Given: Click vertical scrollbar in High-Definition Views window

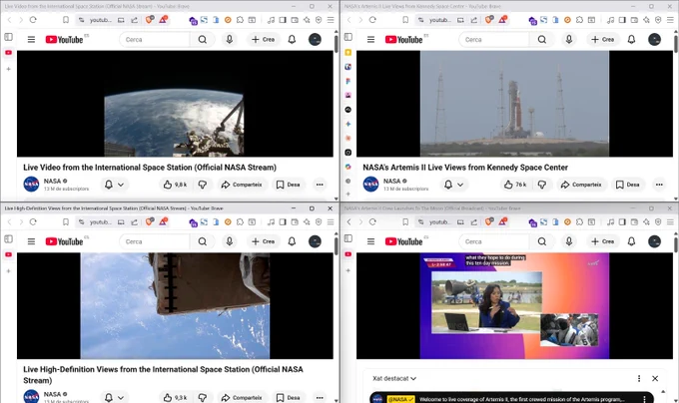Looking at the screenshot, I should coord(337,245).
